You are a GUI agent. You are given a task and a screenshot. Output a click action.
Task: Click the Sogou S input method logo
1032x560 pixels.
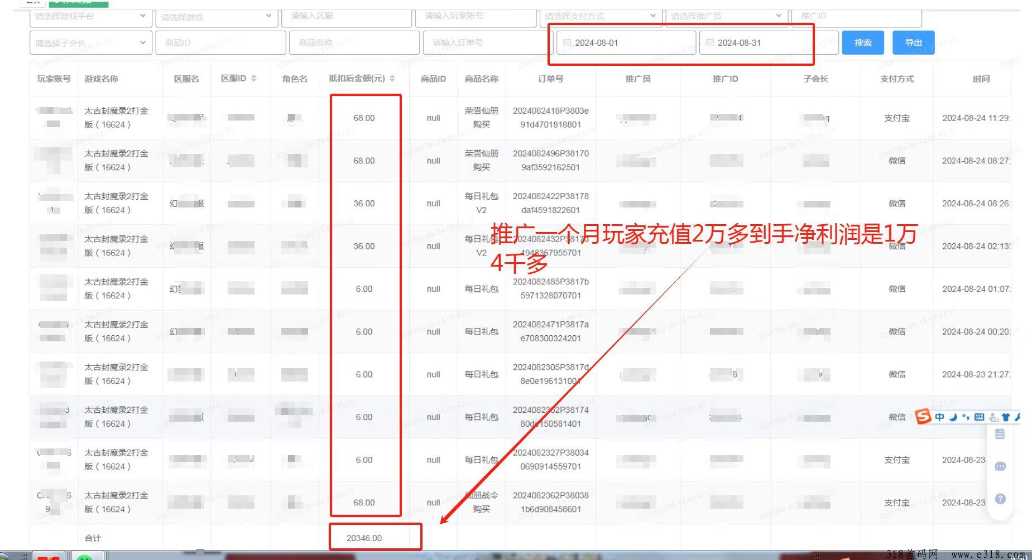[x=923, y=417]
